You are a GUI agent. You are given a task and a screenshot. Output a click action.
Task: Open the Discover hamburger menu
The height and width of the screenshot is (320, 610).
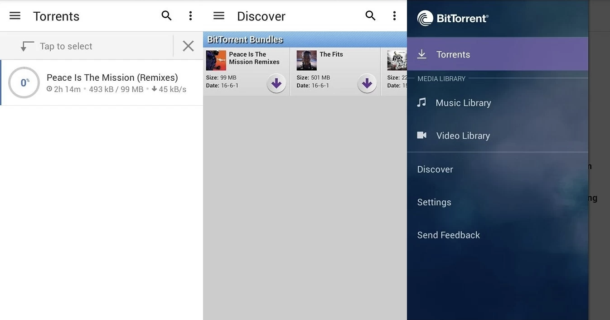pyautogui.click(x=219, y=16)
